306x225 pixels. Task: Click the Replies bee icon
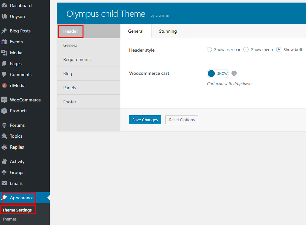(x=4, y=147)
